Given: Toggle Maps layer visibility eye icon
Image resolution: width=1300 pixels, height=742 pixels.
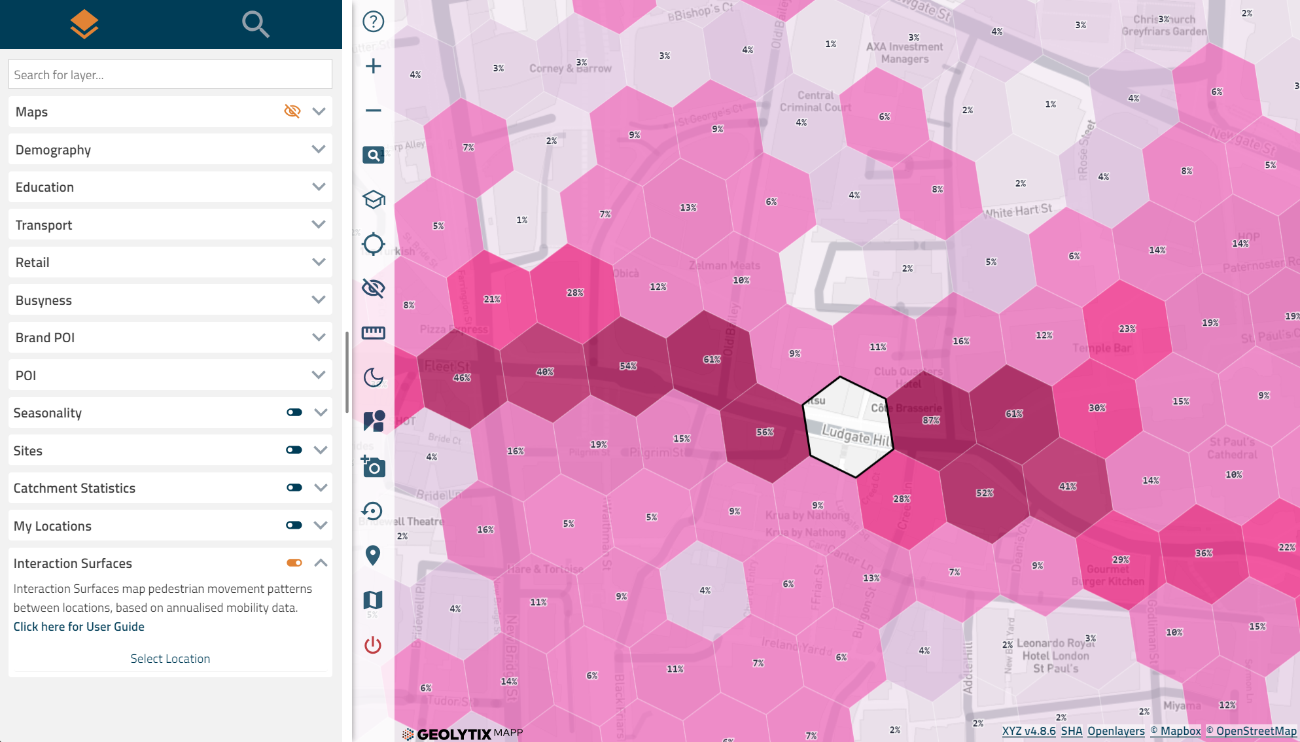Looking at the screenshot, I should coord(292,111).
